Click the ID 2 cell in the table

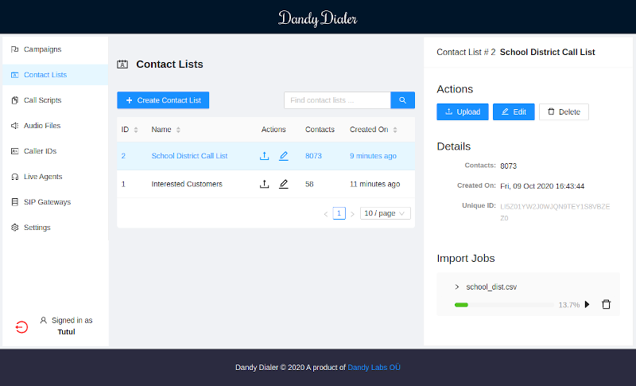coord(123,156)
